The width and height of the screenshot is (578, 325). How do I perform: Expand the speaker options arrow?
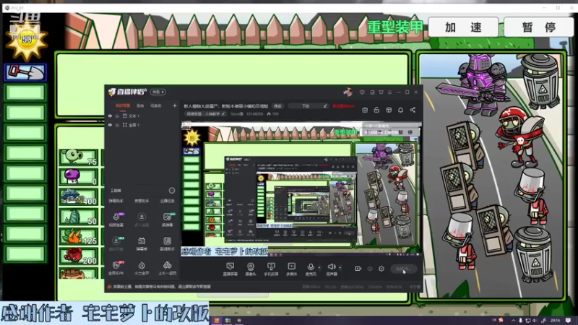340,267
